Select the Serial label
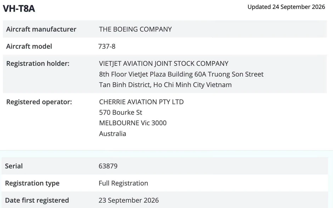This screenshot has height=208, width=333. pyautogui.click(x=14, y=166)
